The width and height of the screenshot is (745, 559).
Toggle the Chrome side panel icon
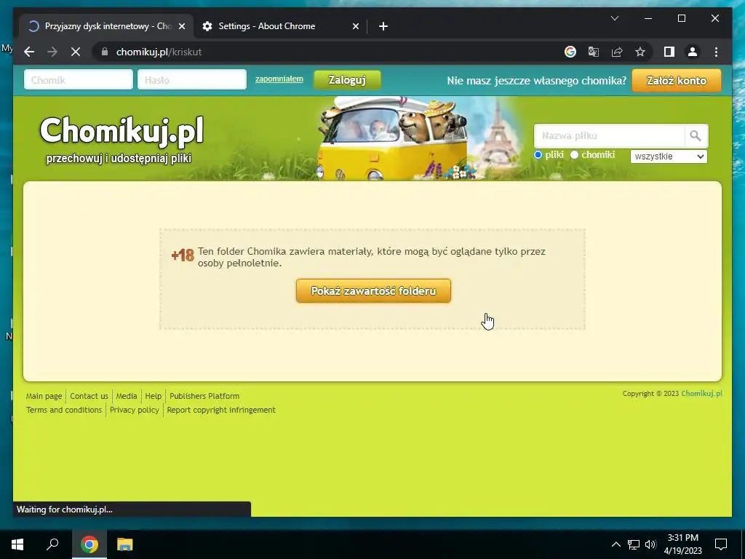[669, 52]
